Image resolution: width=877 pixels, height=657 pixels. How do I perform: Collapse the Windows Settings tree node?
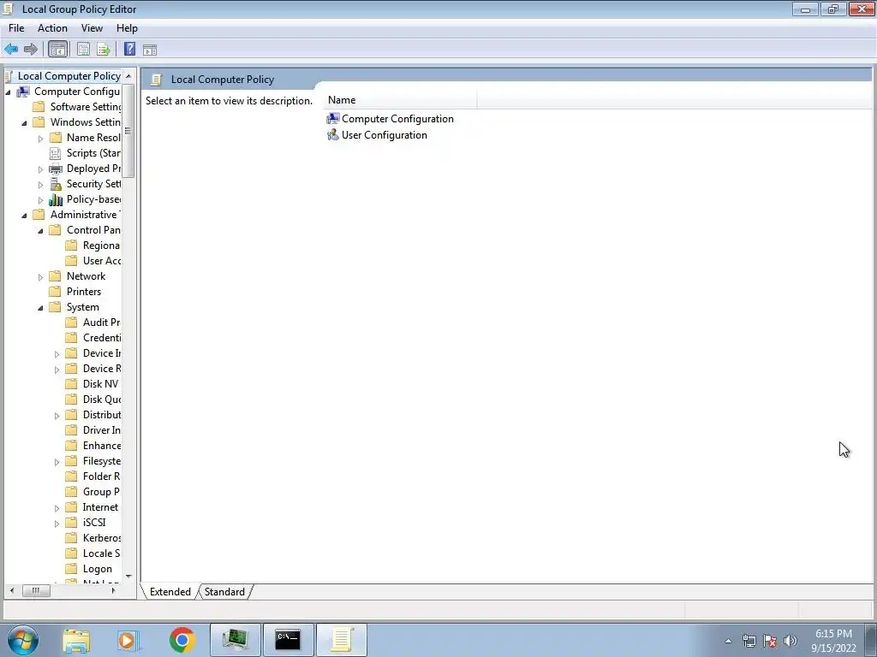coord(24,122)
